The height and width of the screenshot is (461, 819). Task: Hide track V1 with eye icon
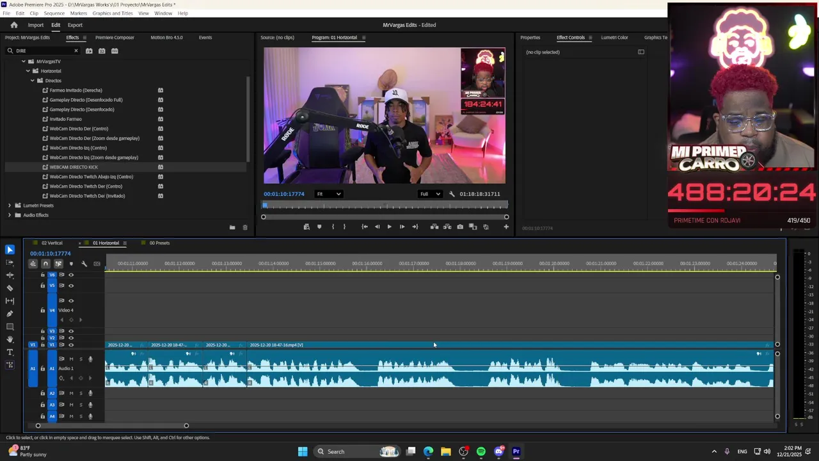(x=71, y=345)
